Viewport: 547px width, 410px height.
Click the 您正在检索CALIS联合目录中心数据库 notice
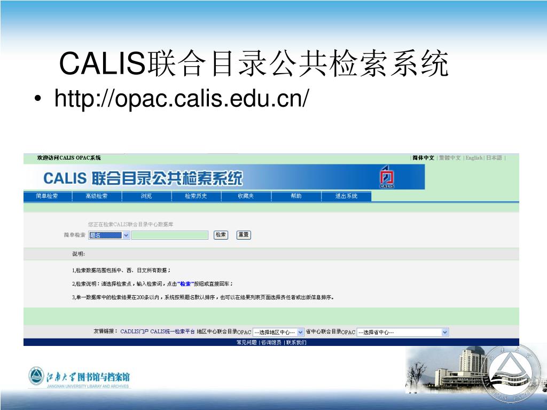point(131,224)
